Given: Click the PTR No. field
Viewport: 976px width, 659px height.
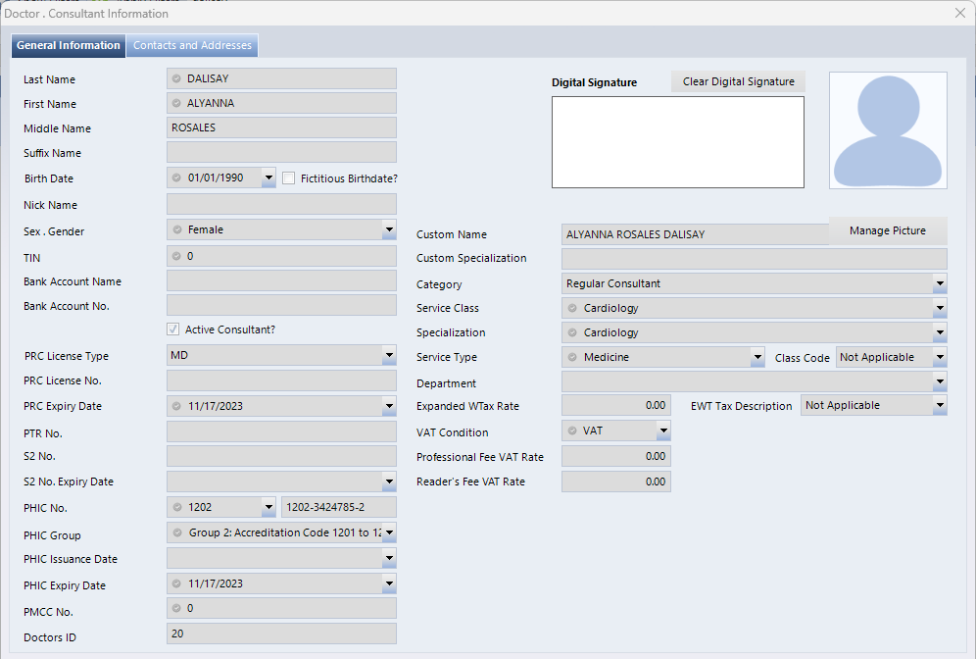Looking at the screenshot, I should pyautogui.click(x=281, y=431).
